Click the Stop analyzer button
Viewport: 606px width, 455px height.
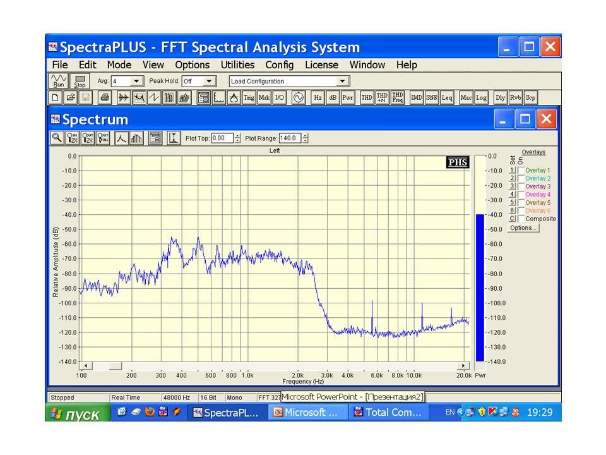point(80,82)
